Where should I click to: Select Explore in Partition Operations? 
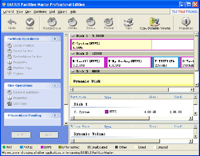click(x=15, y=73)
